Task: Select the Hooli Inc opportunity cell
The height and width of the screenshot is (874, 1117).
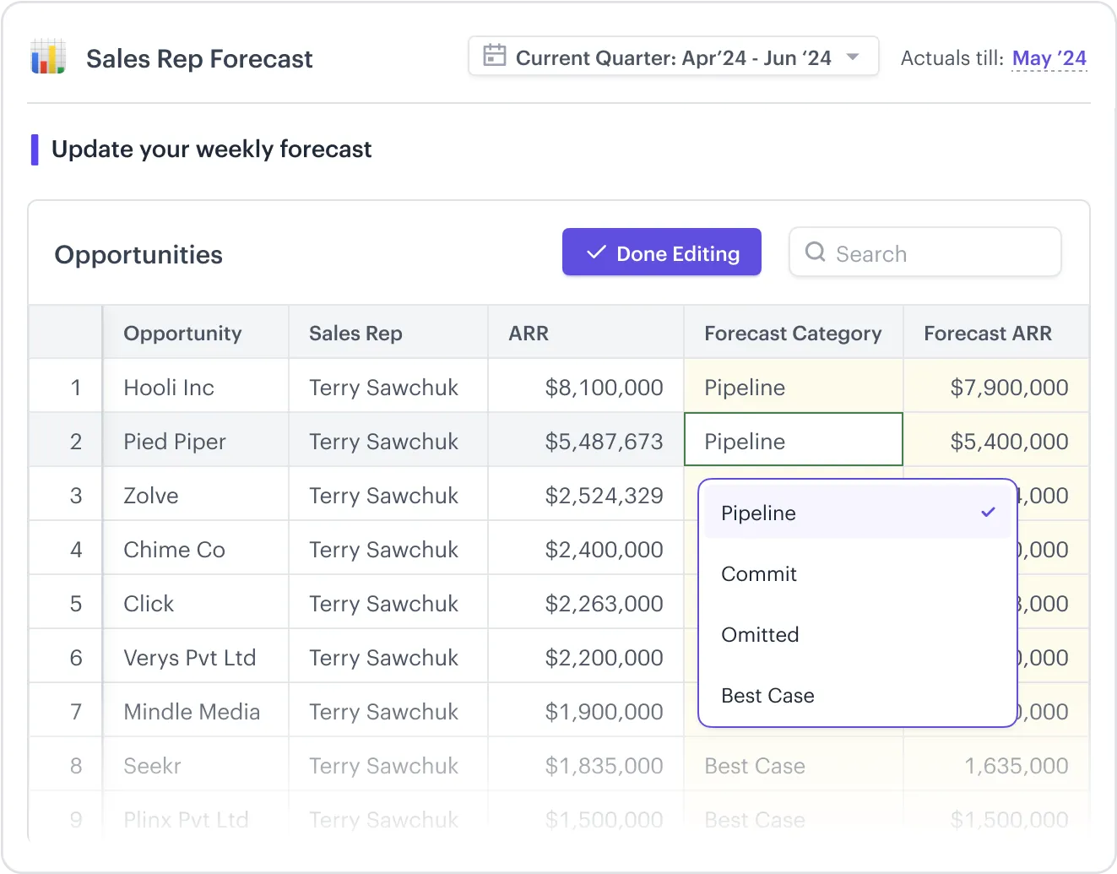Action: point(196,386)
